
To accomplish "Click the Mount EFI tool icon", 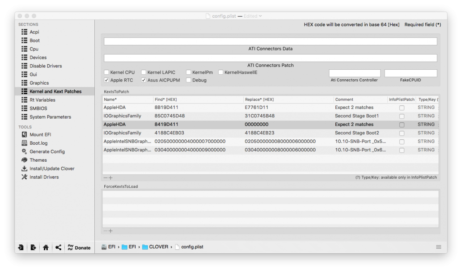I will pos(24,135).
